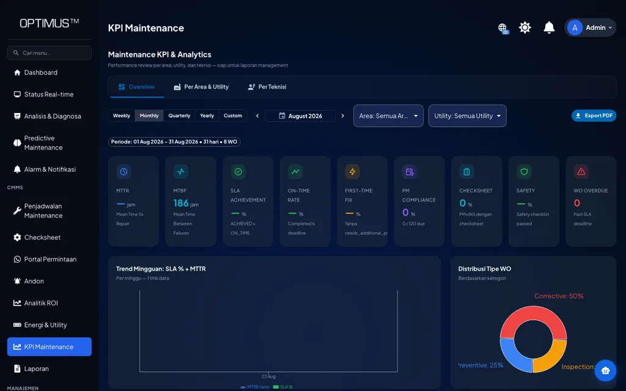Select the Weekly period option

(x=122, y=115)
